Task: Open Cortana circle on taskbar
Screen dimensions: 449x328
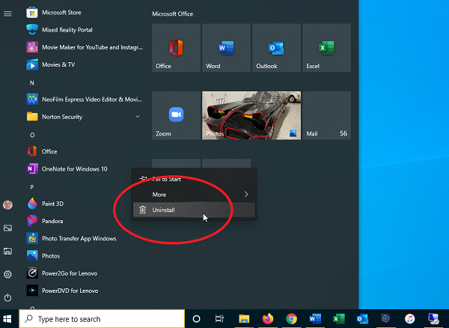Action: (x=196, y=319)
